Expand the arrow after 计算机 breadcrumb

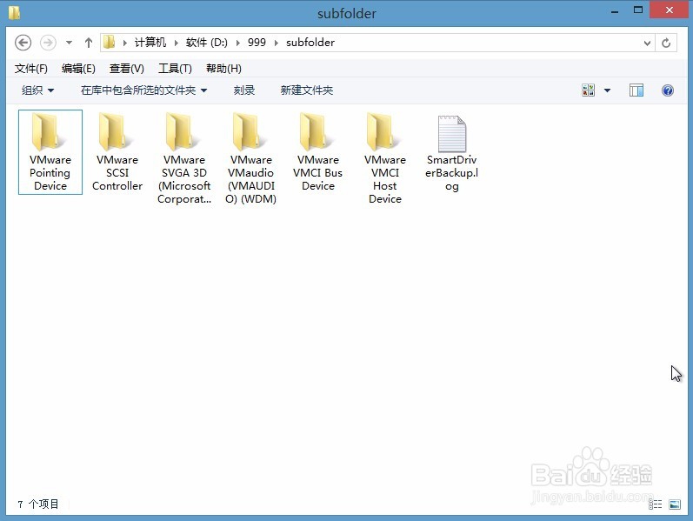[176, 43]
